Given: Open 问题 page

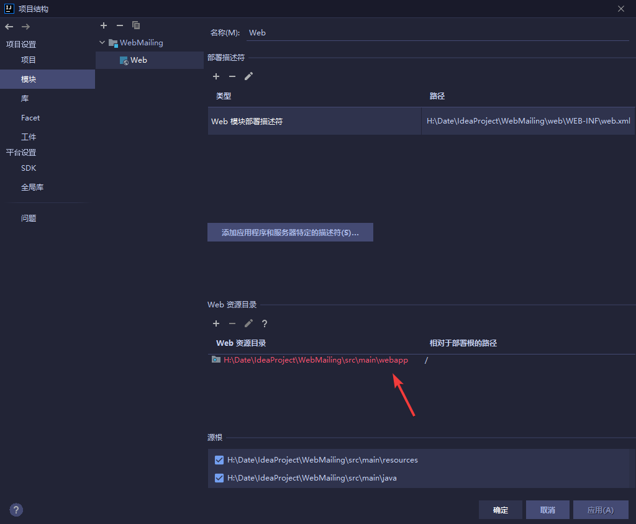Looking at the screenshot, I should [29, 218].
